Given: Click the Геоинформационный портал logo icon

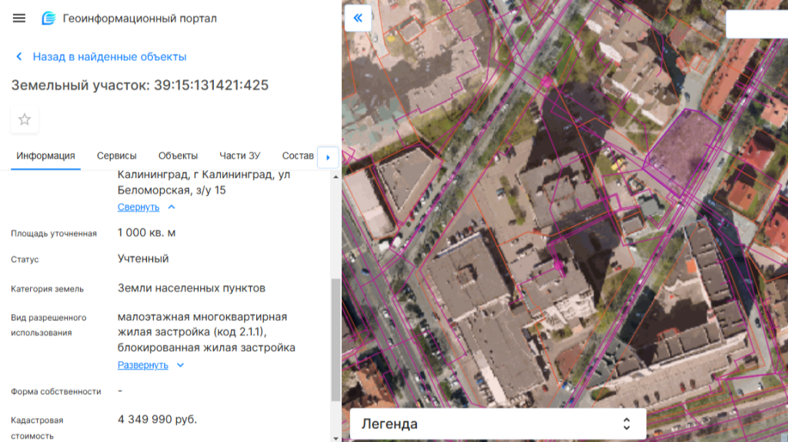Looking at the screenshot, I should 49,18.
